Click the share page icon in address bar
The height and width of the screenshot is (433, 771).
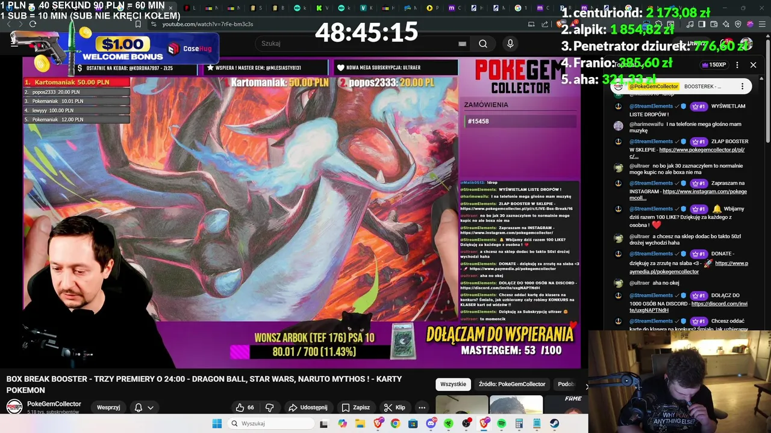point(544,24)
